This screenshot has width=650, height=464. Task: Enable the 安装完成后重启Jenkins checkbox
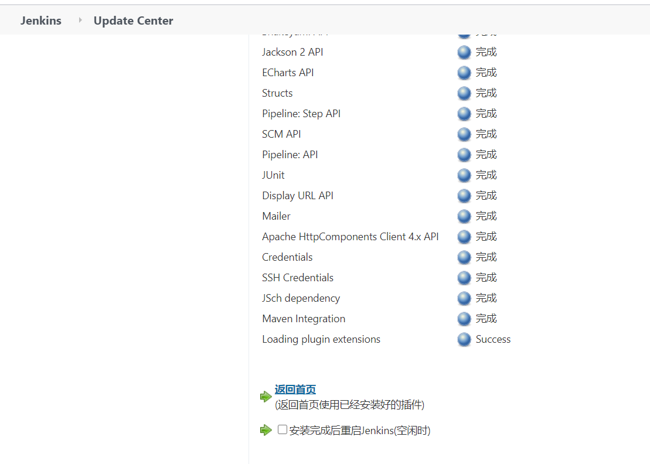[282, 429]
